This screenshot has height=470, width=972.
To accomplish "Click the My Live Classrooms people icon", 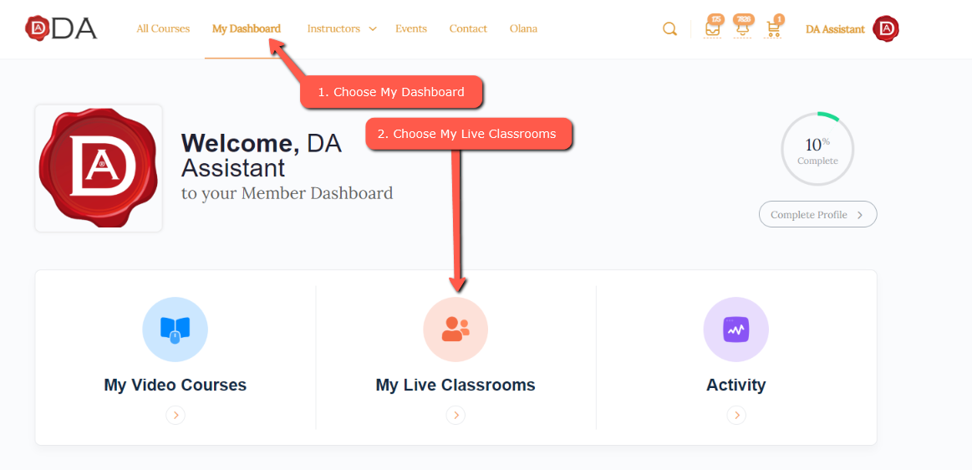I will (455, 330).
